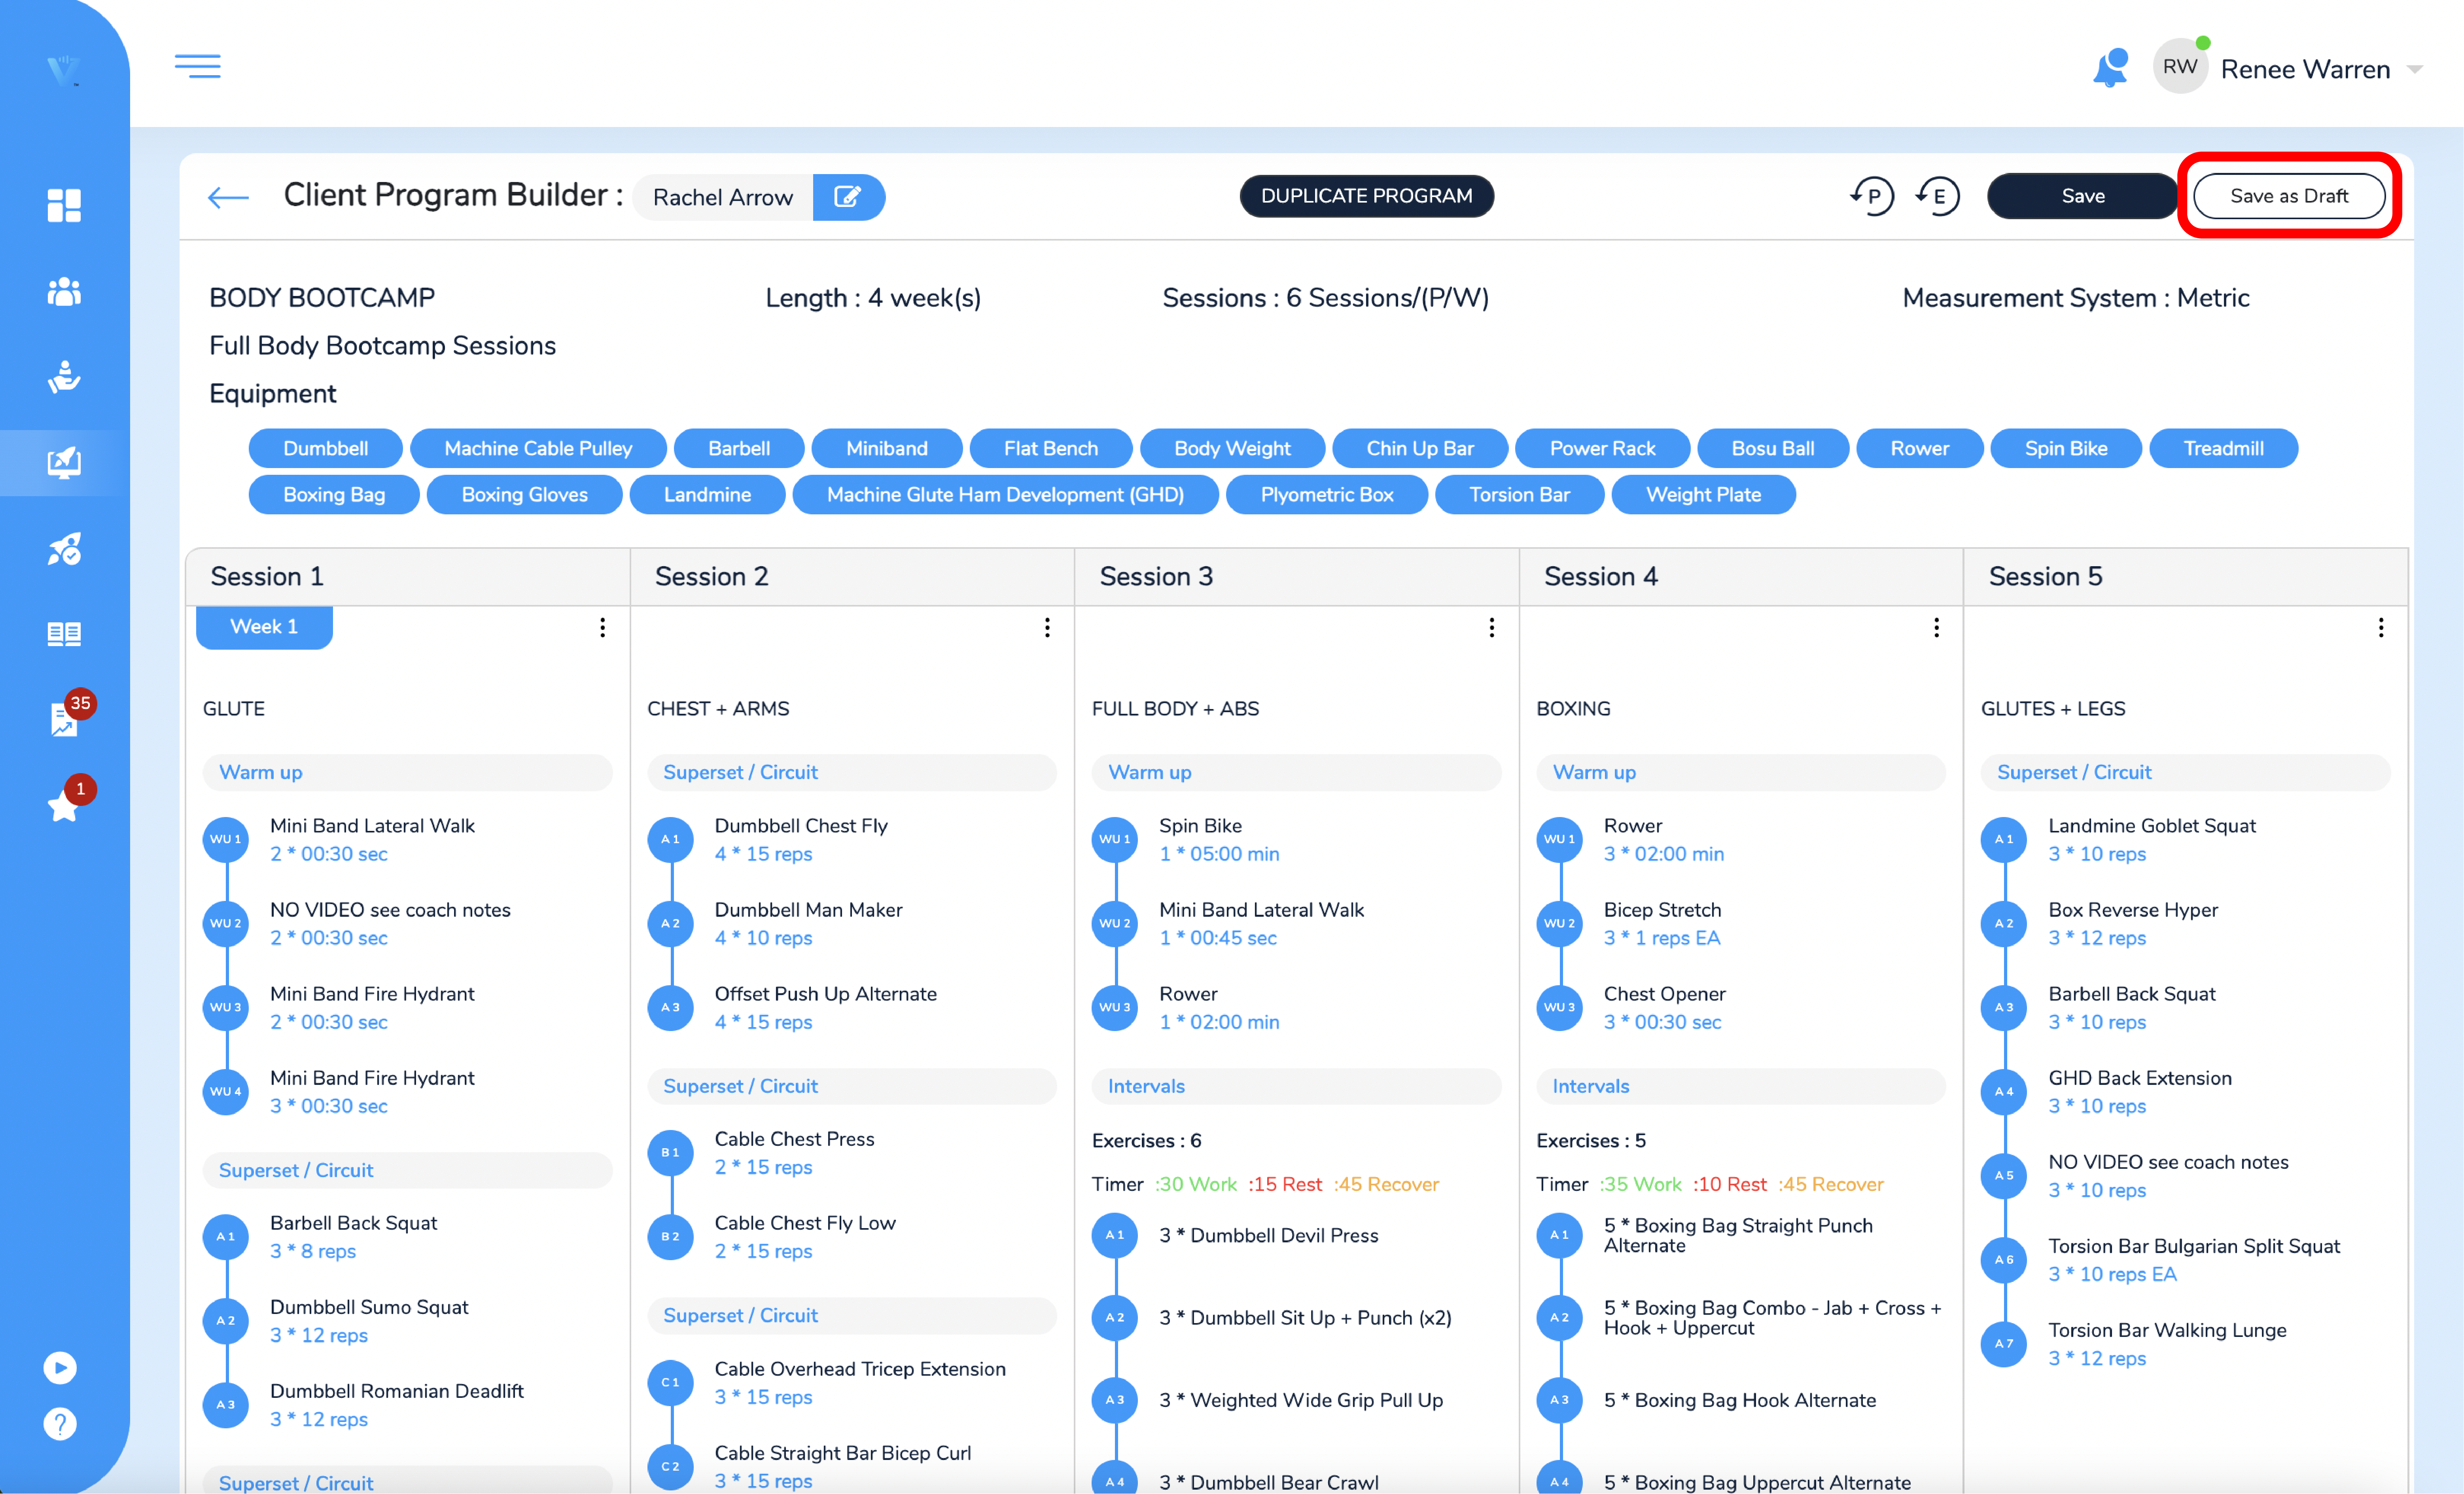Open Session 2 three-dot options menu

click(x=1047, y=628)
